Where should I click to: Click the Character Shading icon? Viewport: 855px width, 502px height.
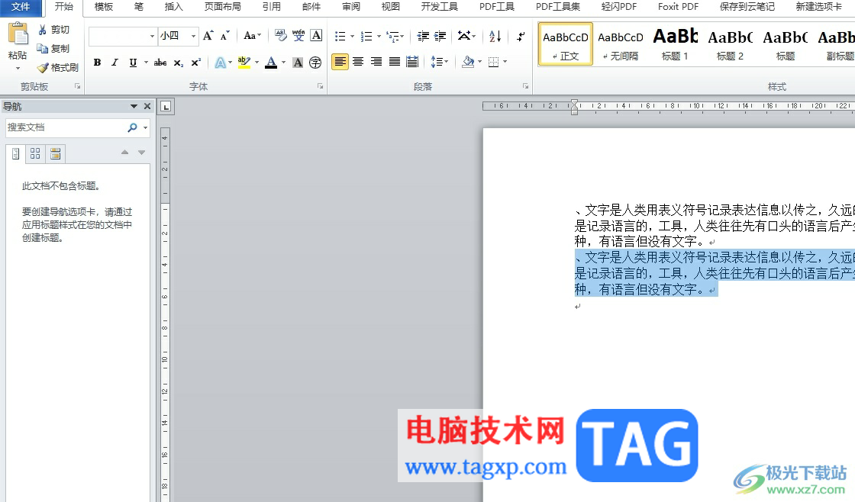(298, 63)
